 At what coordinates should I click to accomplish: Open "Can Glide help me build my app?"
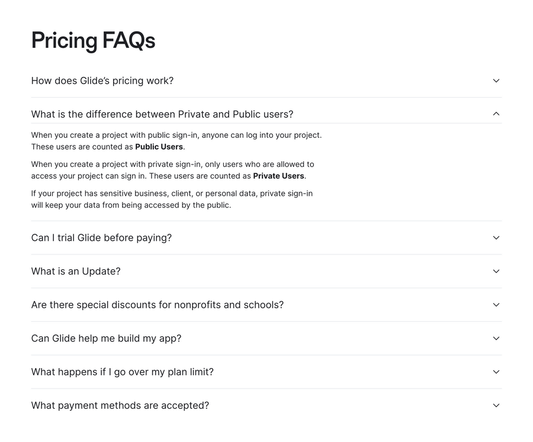pyautogui.click(x=266, y=338)
